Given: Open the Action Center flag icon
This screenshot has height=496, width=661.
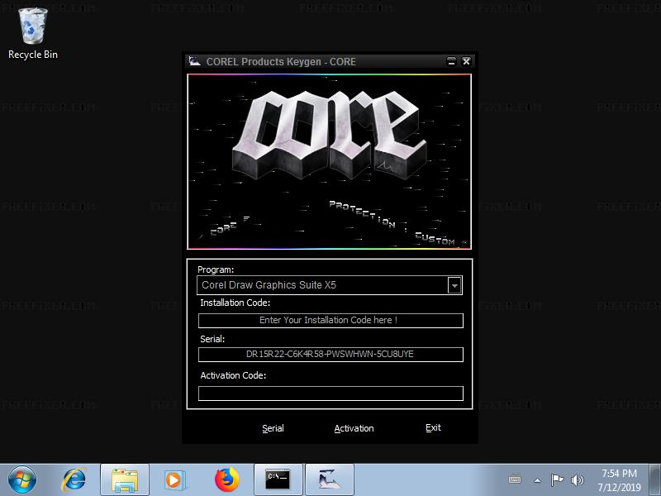Looking at the screenshot, I should click(x=557, y=480).
